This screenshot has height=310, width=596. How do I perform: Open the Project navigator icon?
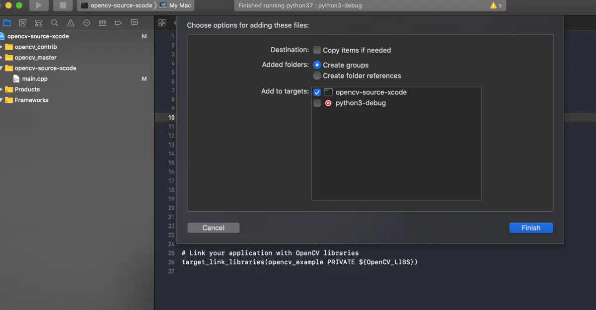(7, 22)
